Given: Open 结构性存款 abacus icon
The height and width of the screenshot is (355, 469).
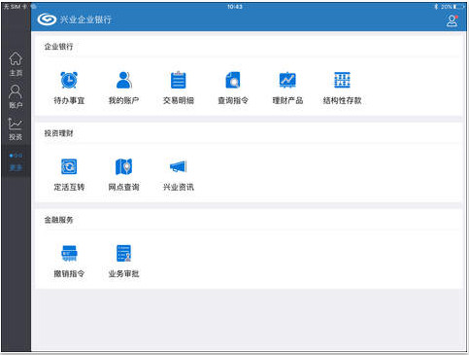Looking at the screenshot, I should pos(342,80).
